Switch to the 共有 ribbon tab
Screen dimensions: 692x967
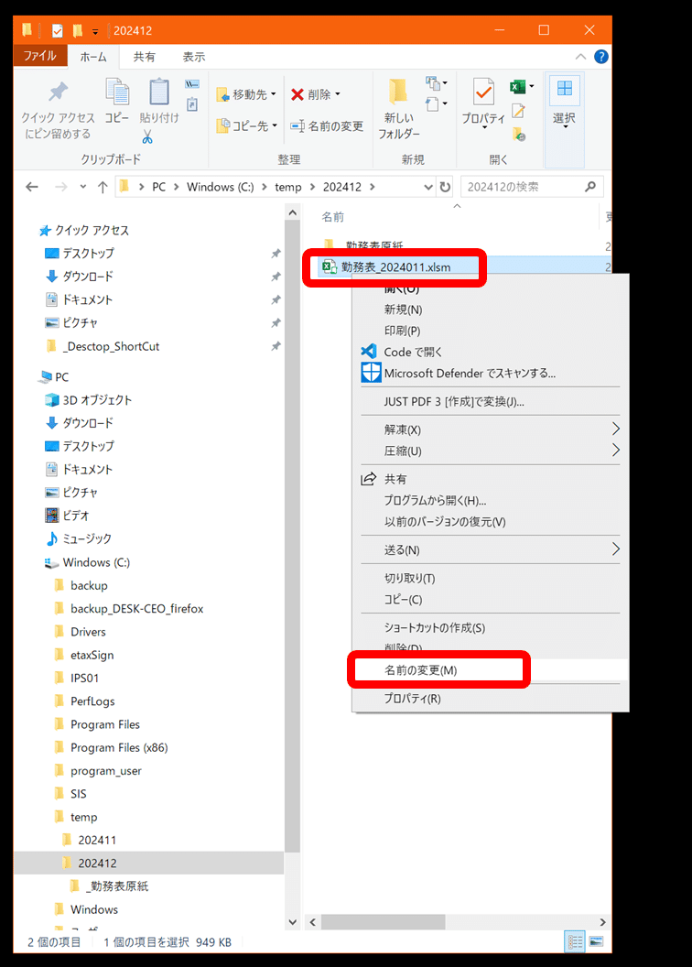click(x=145, y=57)
